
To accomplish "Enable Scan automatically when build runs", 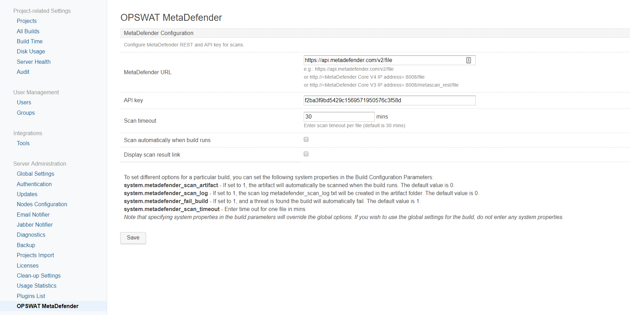I will coord(306,139).
